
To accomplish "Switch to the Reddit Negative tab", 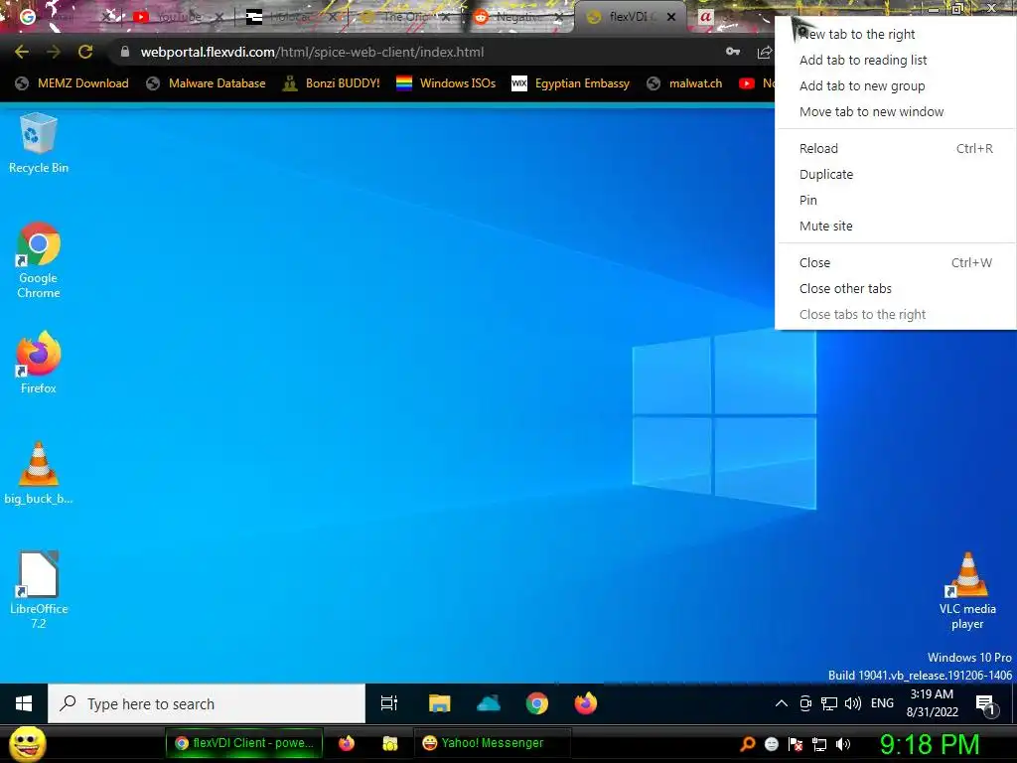I will coord(515,17).
